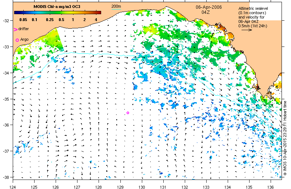Click the cyan 200m contour legend line
This screenshot has width=291, height=189.
[x=116, y=9]
